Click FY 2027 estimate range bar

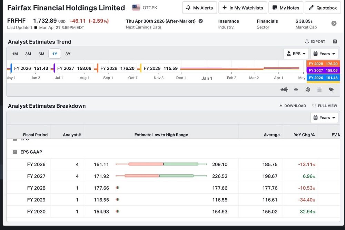pyautogui.click(x=161, y=176)
